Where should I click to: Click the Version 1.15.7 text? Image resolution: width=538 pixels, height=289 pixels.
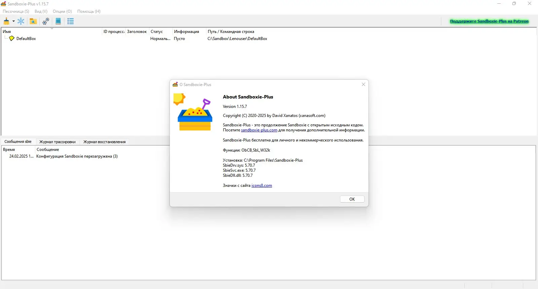[235, 107]
